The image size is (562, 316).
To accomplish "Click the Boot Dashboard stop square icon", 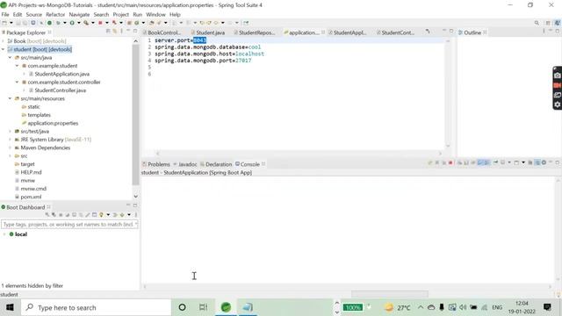I will 61,215.
